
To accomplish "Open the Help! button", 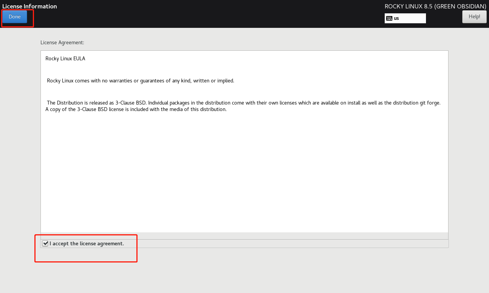I will (474, 17).
